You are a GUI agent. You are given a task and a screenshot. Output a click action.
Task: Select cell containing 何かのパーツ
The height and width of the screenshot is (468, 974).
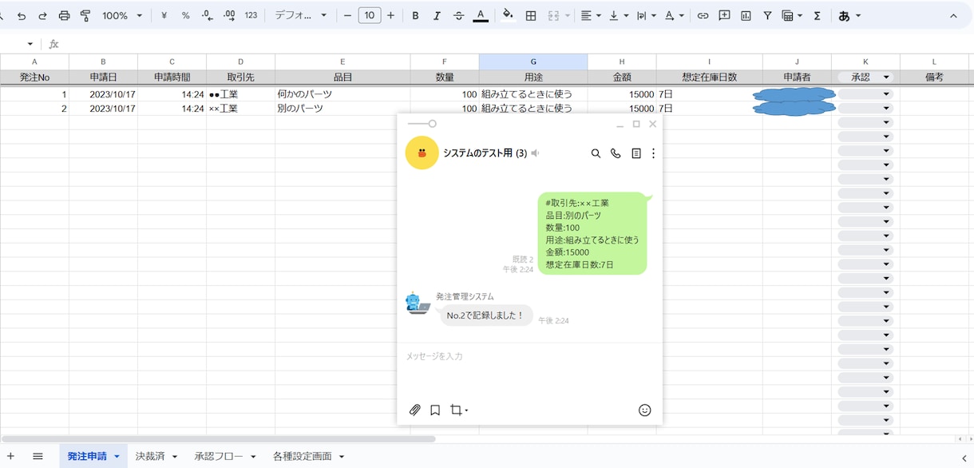[342, 94]
